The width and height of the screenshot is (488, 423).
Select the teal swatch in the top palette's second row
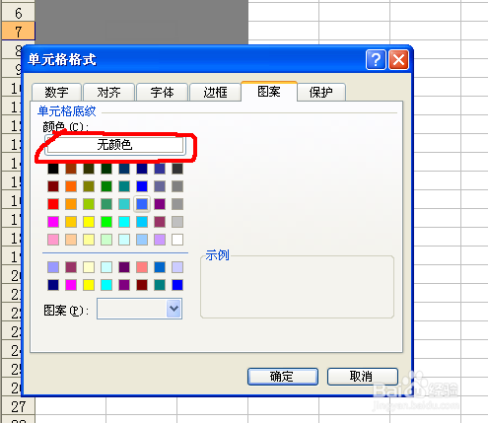point(124,186)
